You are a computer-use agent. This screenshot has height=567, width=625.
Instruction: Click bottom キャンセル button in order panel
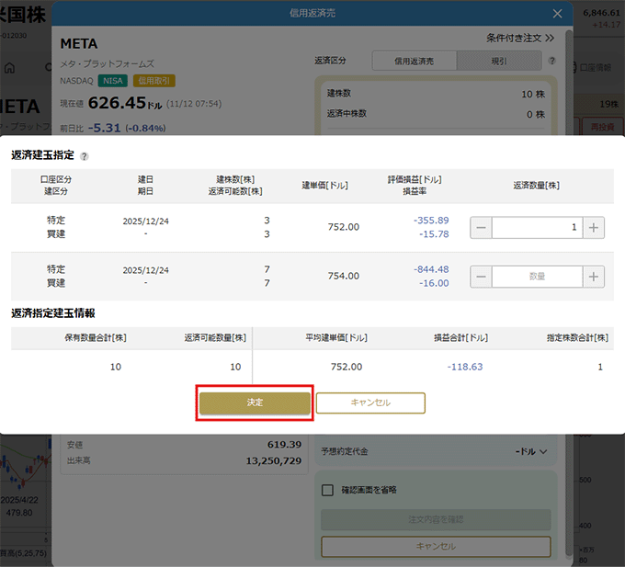pos(436,546)
